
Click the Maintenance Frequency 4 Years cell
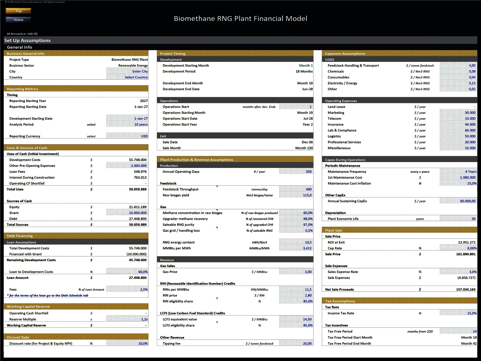click(458, 172)
